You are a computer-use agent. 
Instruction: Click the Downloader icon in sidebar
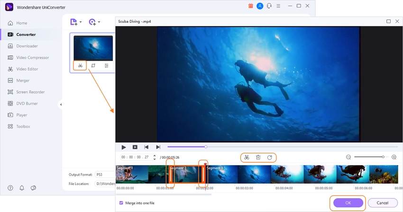click(x=10, y=46)
